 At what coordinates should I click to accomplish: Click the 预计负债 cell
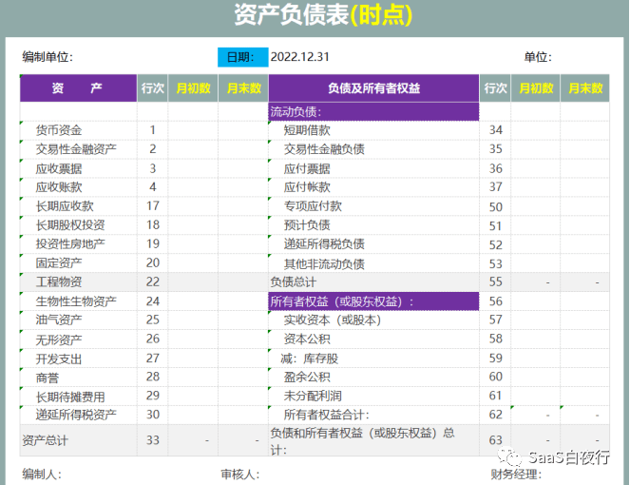[373, 224]
